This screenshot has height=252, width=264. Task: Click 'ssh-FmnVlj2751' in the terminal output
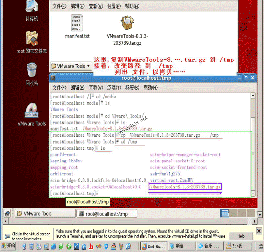[x=166, y=174]
